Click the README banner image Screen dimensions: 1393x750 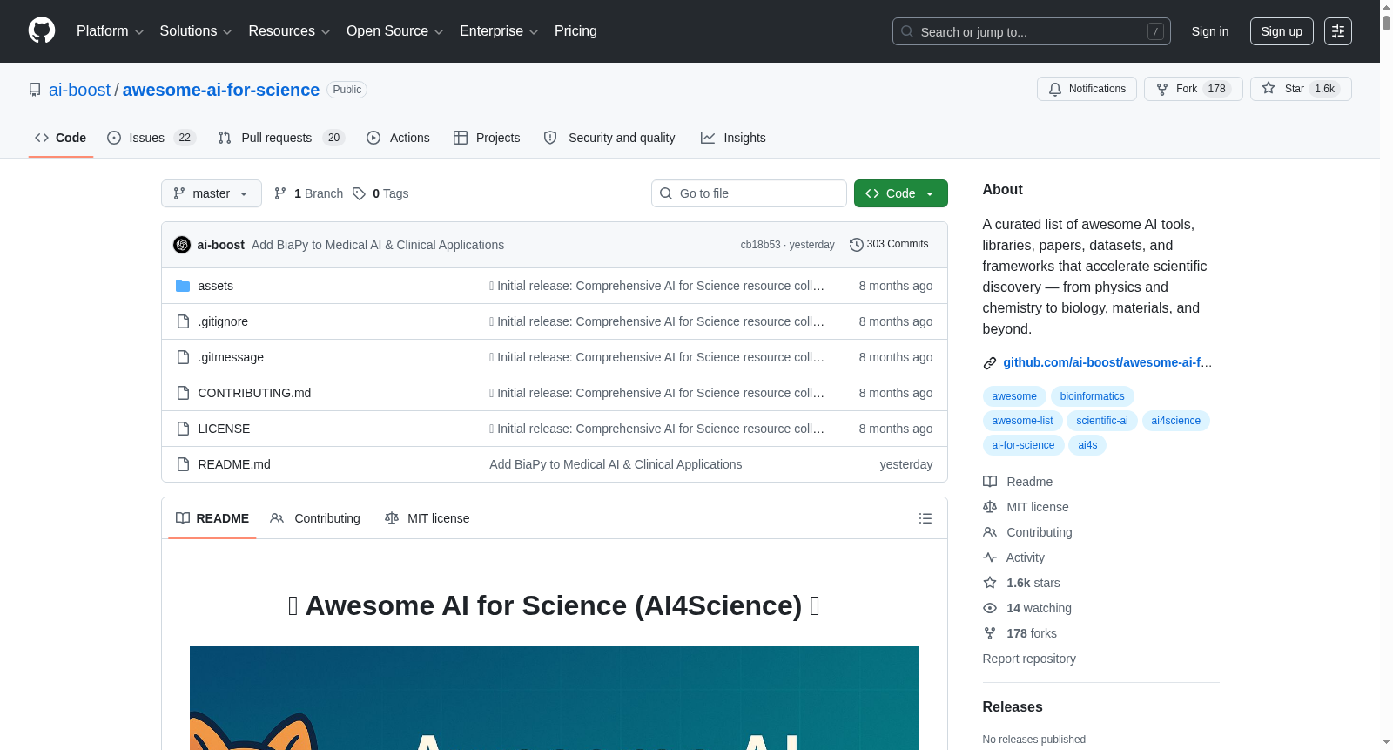point(555,698)
